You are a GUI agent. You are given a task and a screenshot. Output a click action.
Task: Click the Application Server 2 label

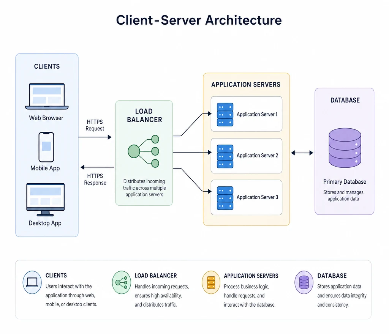tap(257, 155)
